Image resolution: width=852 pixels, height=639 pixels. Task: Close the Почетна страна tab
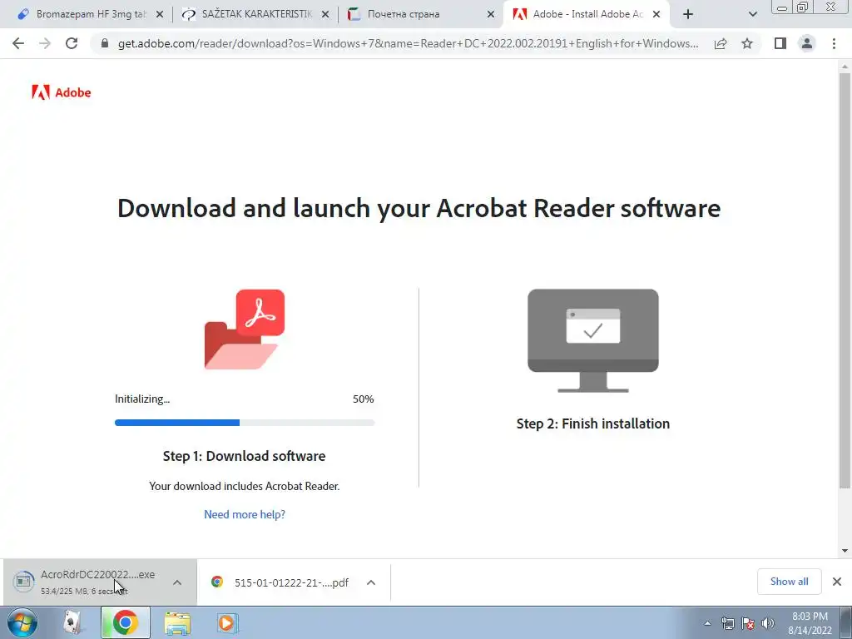click(491, 15)
